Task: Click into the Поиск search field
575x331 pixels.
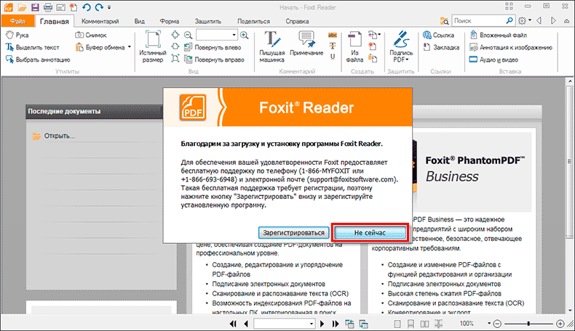Action: (478, 21)
